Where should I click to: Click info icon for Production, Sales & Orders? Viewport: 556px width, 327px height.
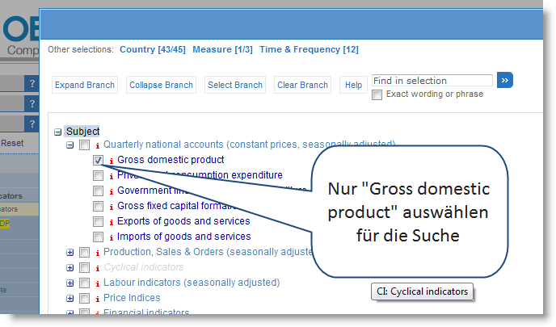pos(98,252)
